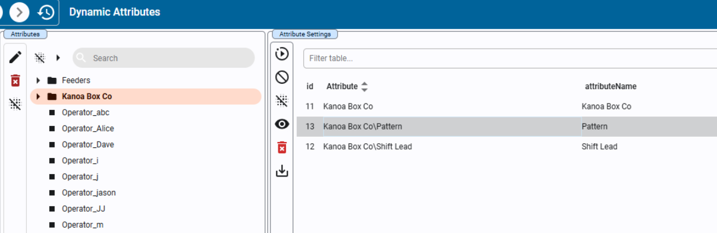Click the id cell 13
The width and height of the screenshot is (717, 233).
[x=310, y=127]
